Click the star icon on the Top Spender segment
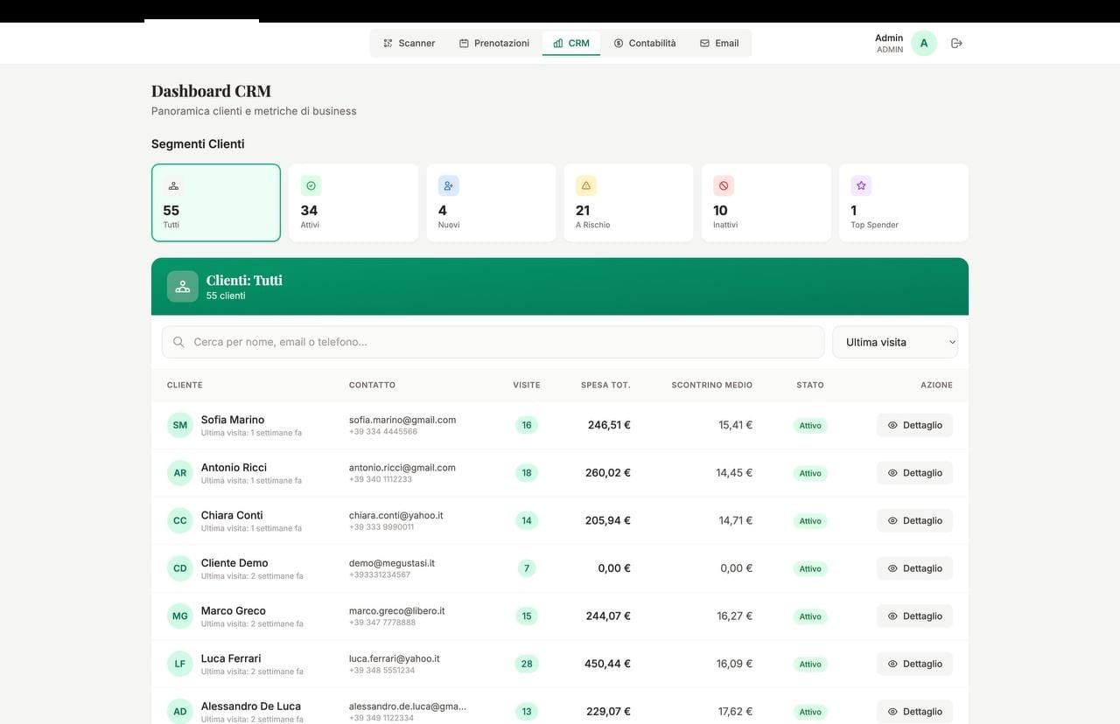The width and height of the screenshot is (1120, 724). pos(860,184)
